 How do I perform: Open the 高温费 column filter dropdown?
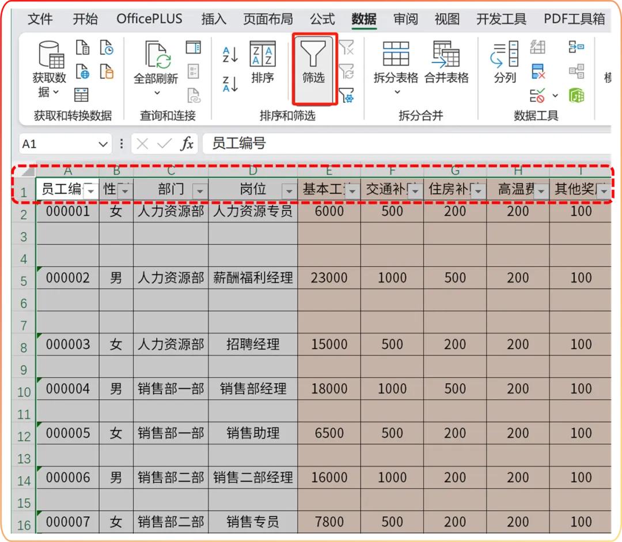tap(541, 192)
